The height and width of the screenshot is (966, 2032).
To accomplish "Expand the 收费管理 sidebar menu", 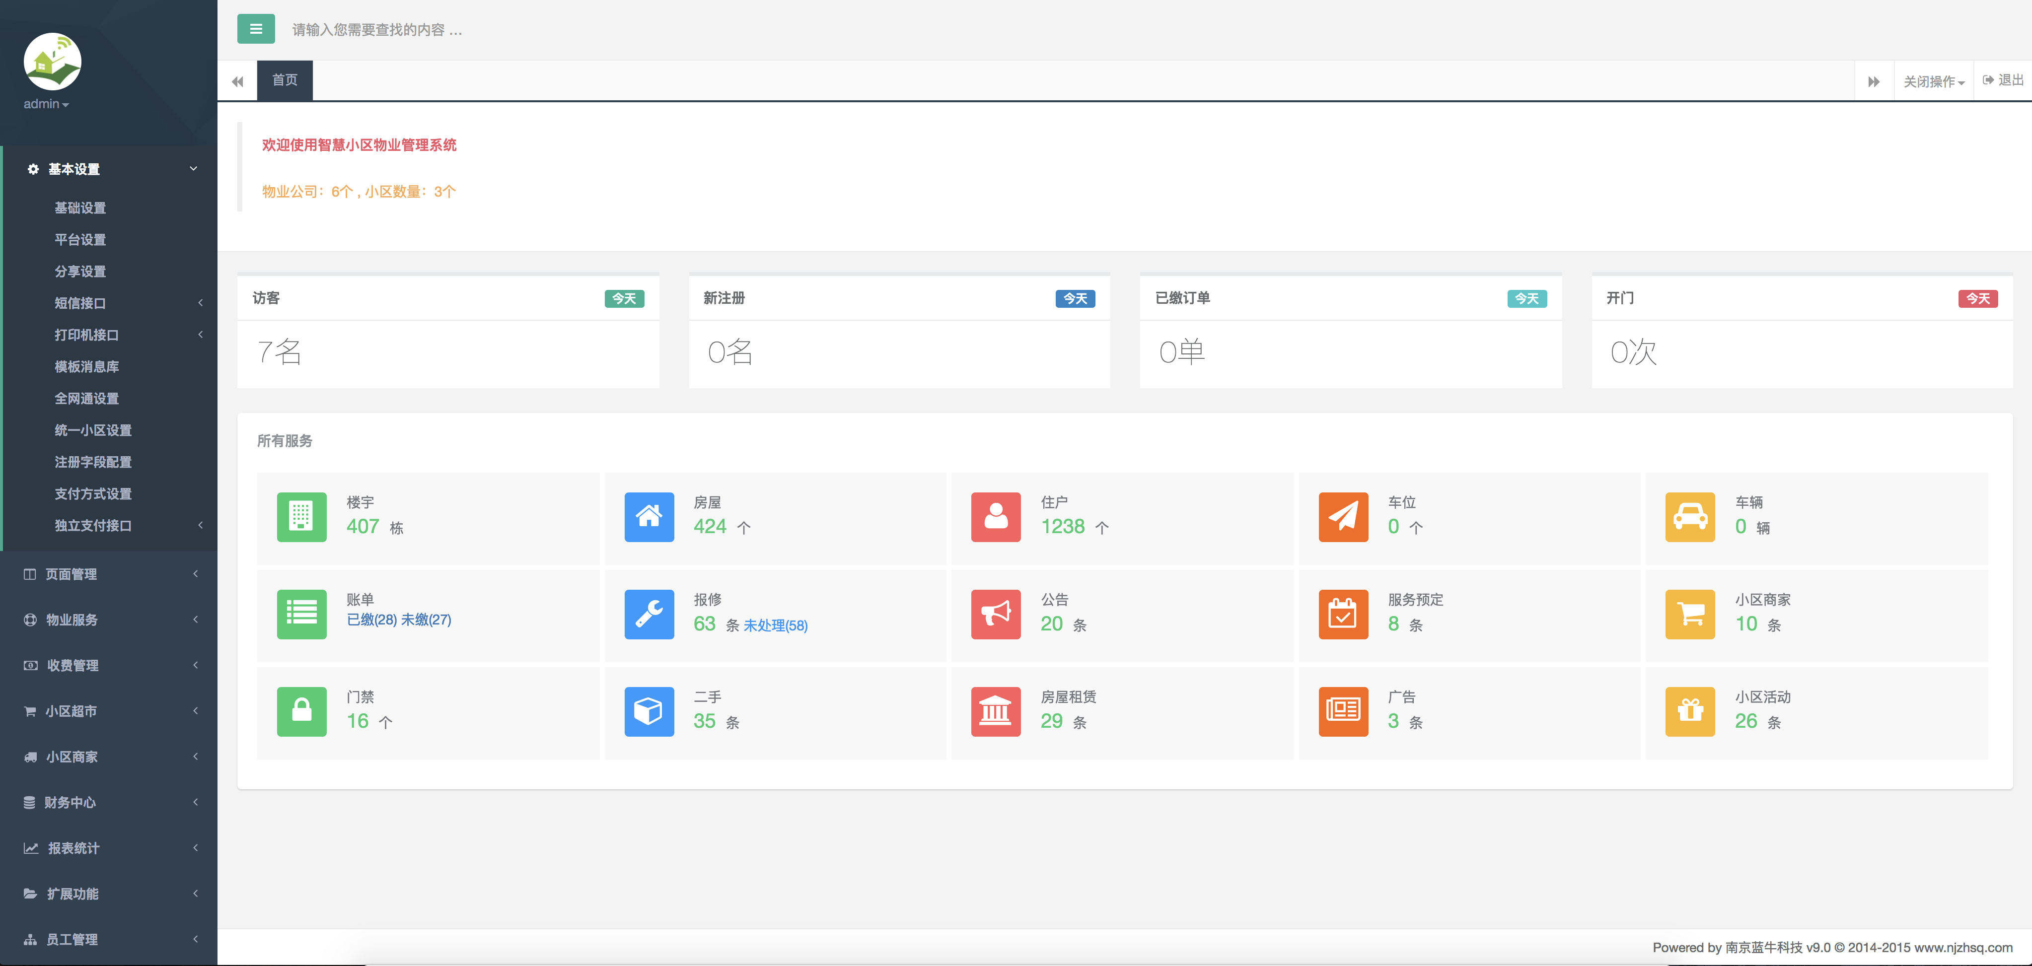I will pos(73,666).
